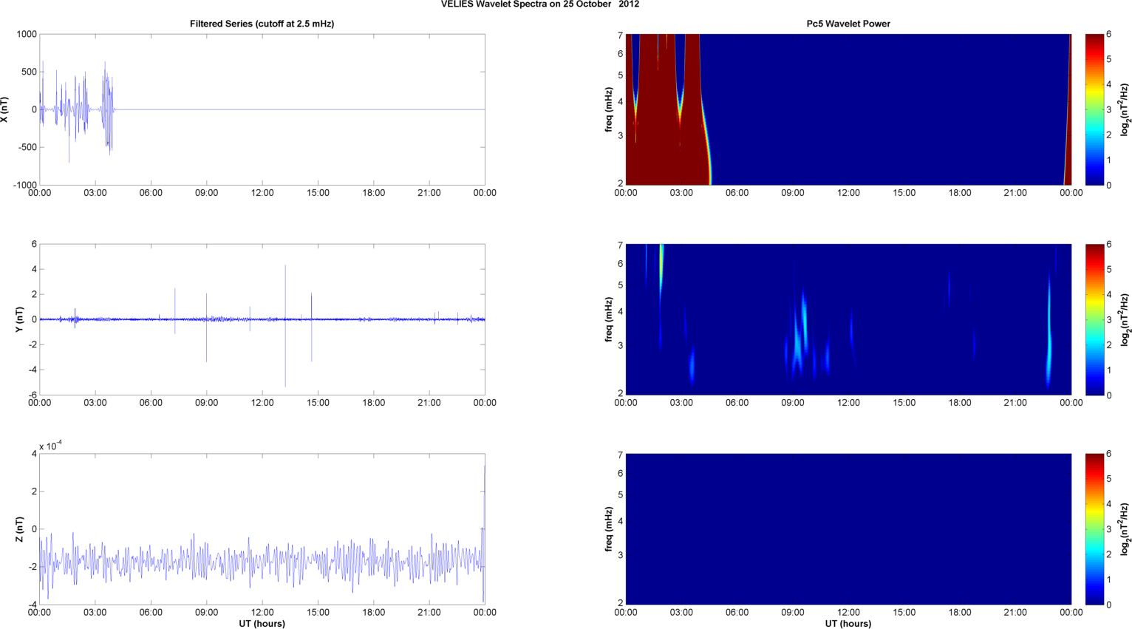The image size is (1132, 629).
Task: Click the 'X (nT)' axis label
Action: 5,109
